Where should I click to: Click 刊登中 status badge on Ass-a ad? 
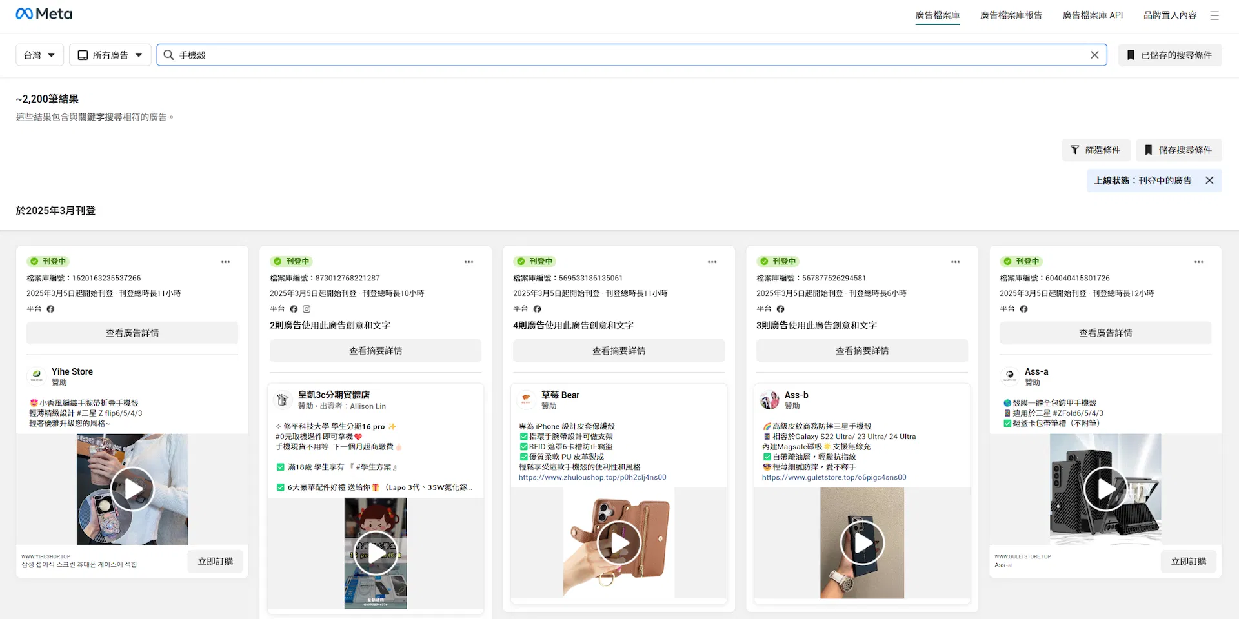[x=1021, y=261]
